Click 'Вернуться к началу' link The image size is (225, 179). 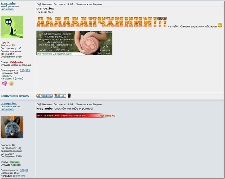tap(15, 96)
